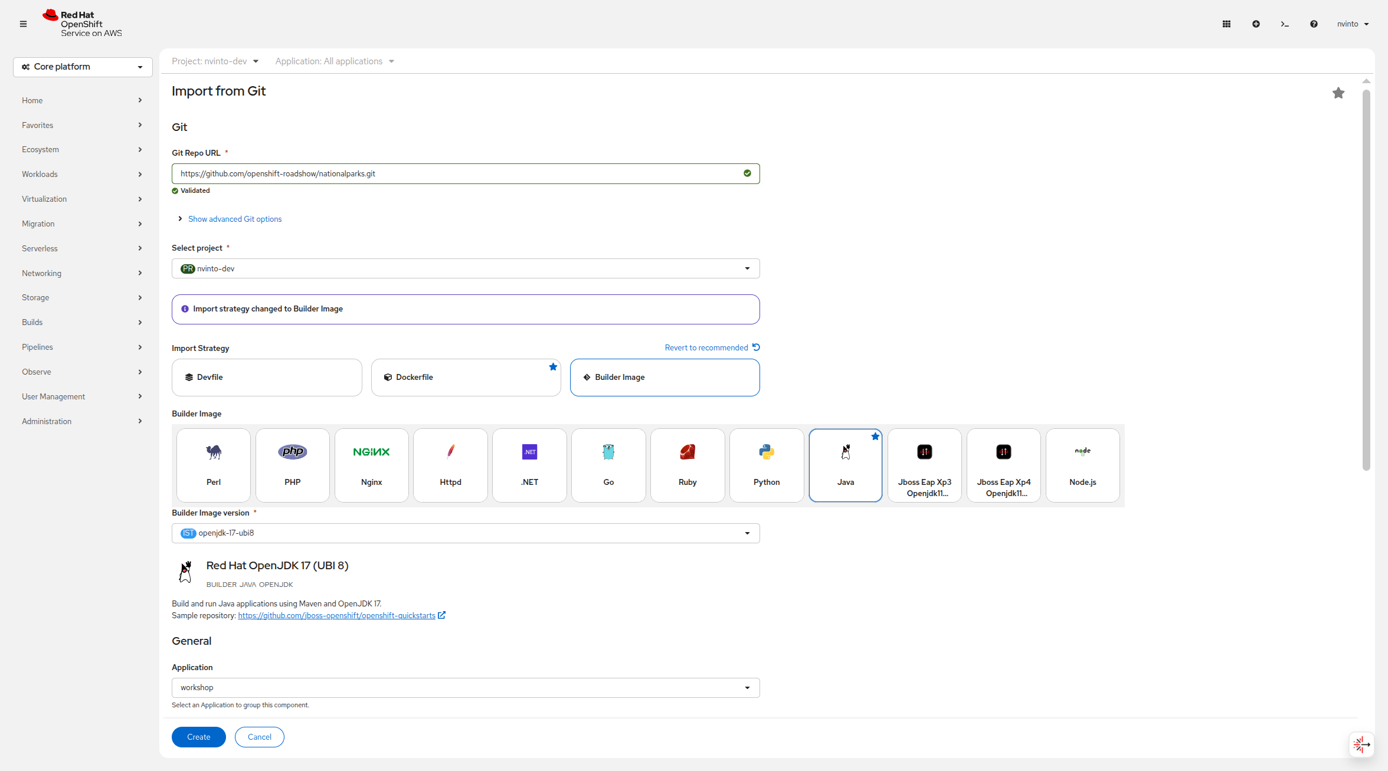Open the Application workshop dropdown

pos(466,688)
